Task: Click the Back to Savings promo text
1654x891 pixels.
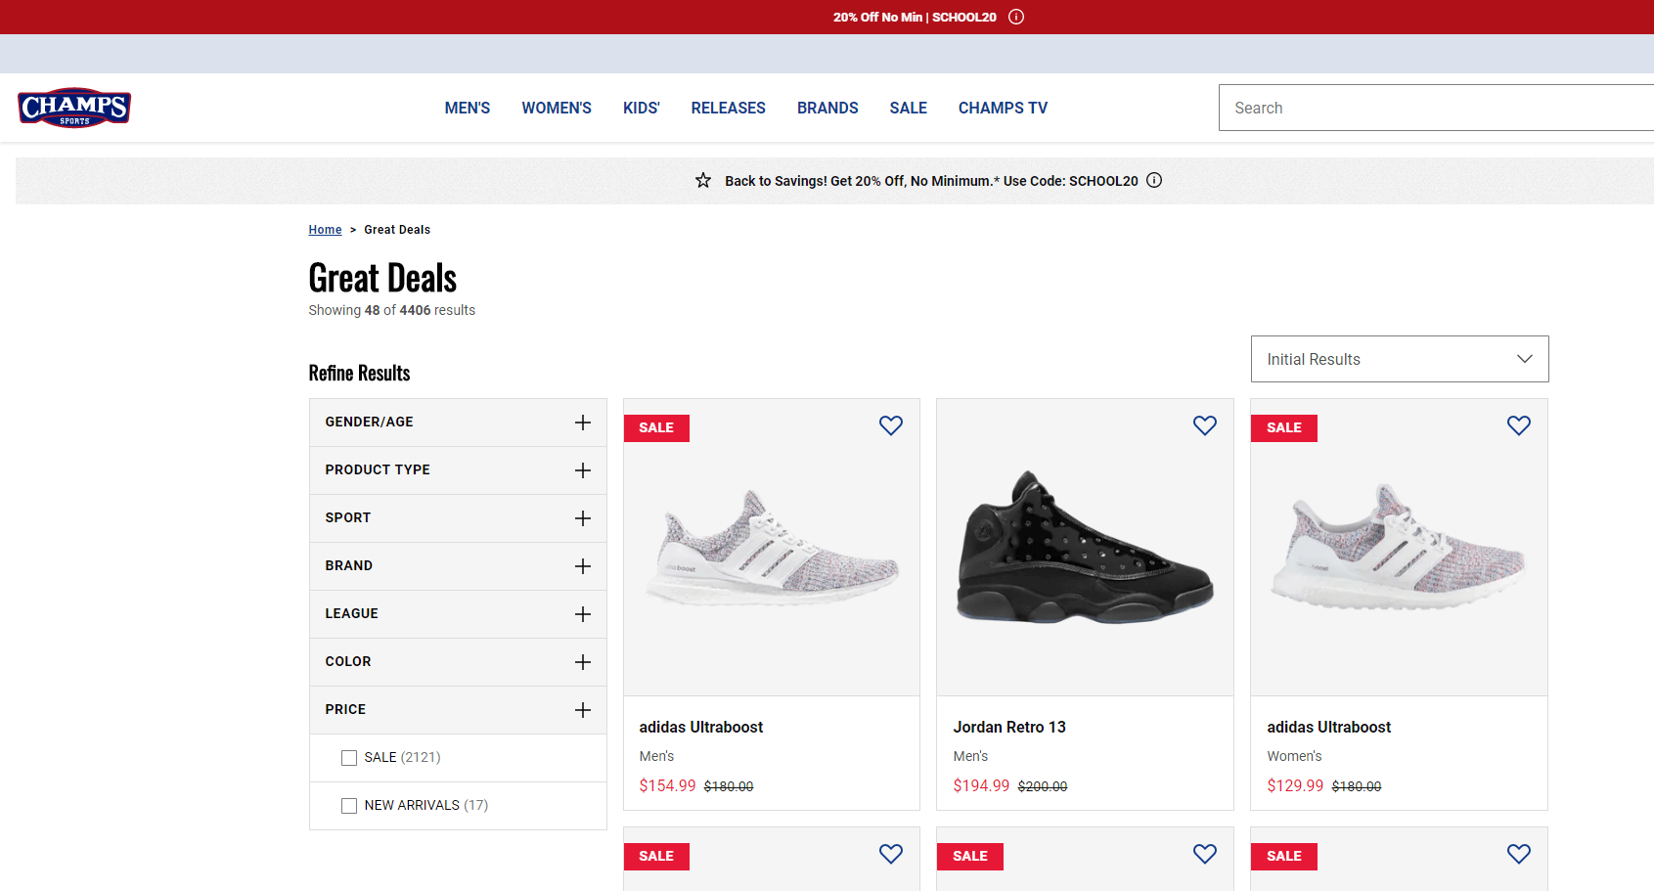Action: [x=931, y=181]
